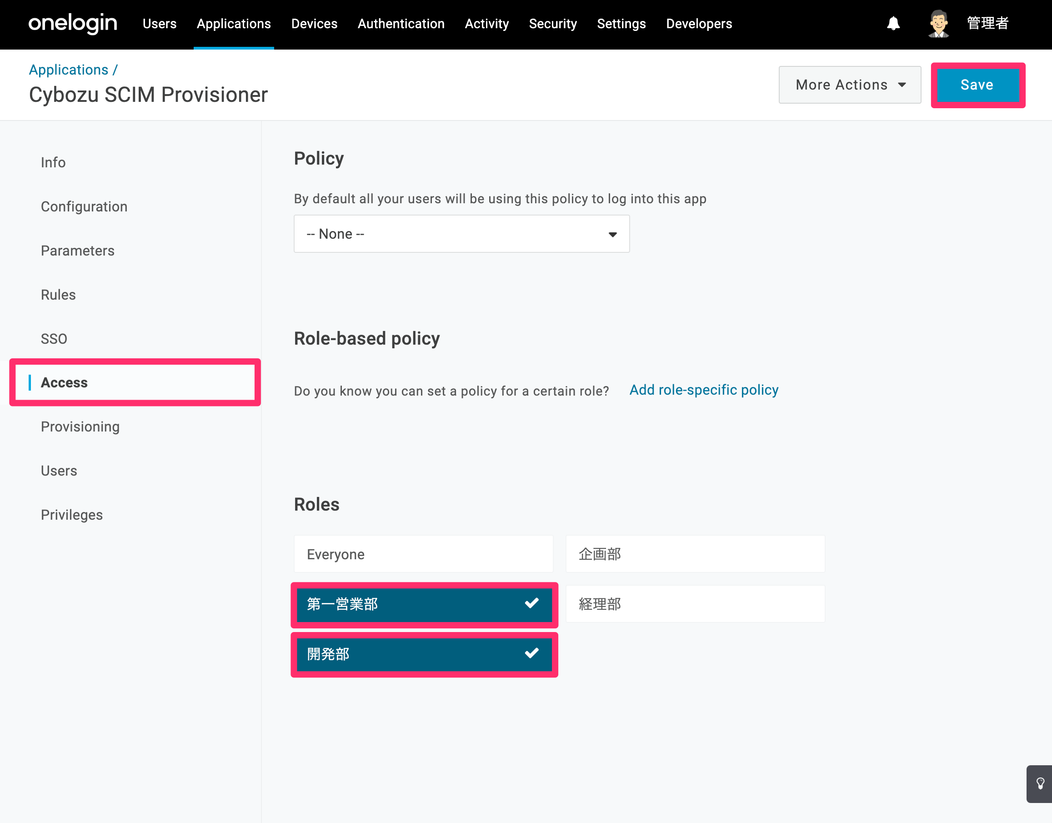The width and height of the screenshot is (1052, 823).
Task: Open the 管理者 user menu
Action: [987, 23]
